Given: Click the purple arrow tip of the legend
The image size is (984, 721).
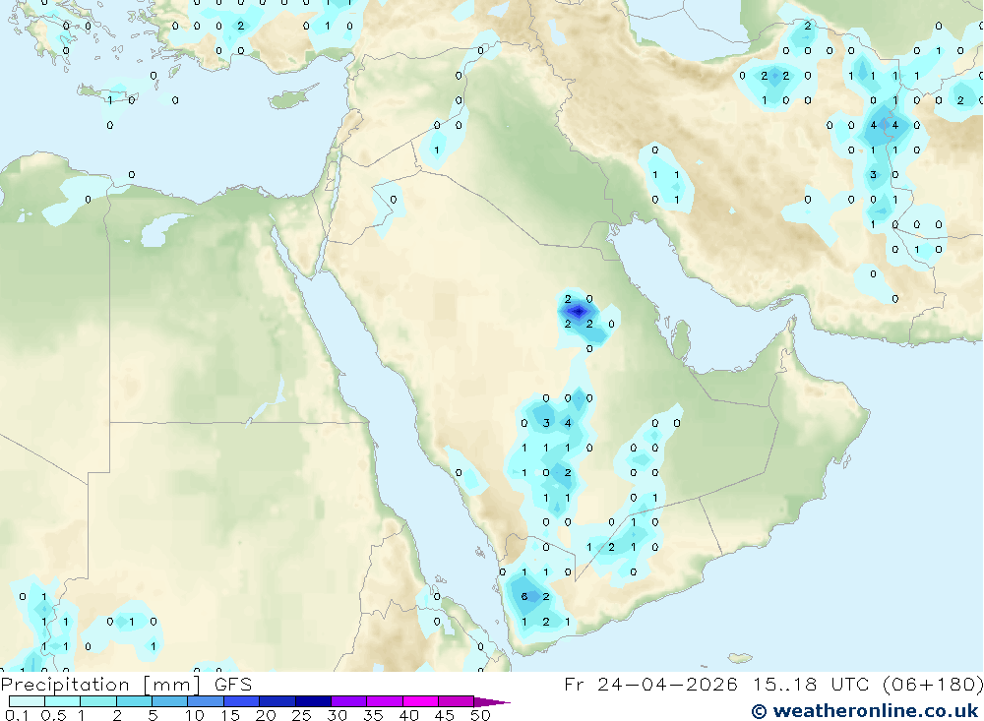Looking at the screenshot, I should 491,702.
